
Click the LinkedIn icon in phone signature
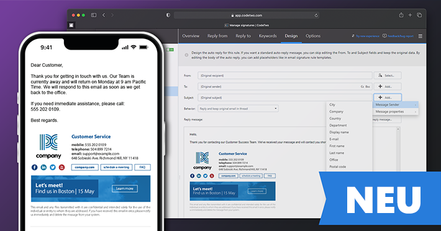coord(43,167)
